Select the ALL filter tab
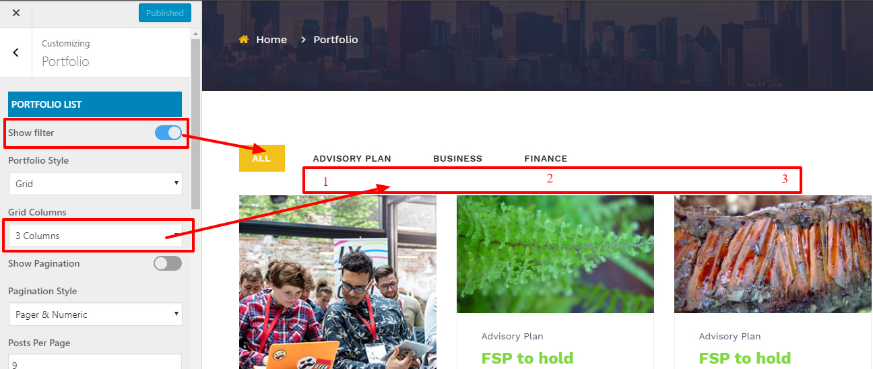The height and width of the screenshot is (369, 873). pos(261,158)
